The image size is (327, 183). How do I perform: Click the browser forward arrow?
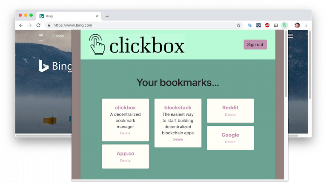coord(30,25)
